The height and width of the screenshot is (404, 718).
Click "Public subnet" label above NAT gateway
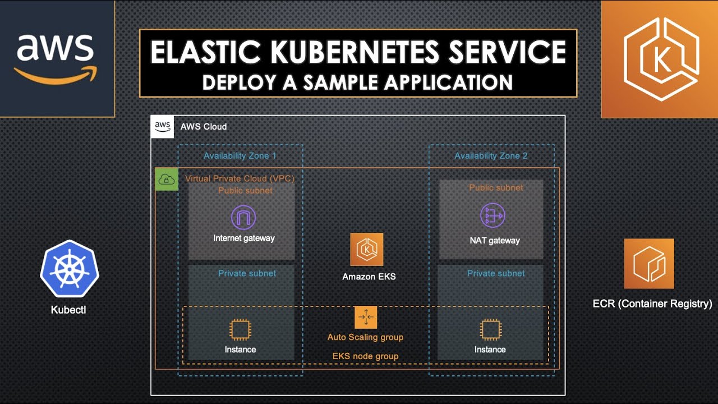[x=496, y=188]
